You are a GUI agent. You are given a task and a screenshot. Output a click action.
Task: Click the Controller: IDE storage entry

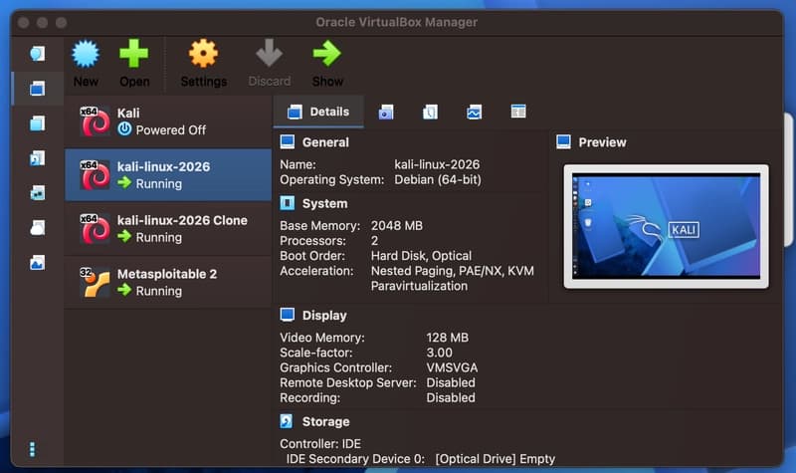tap(320, 444)
